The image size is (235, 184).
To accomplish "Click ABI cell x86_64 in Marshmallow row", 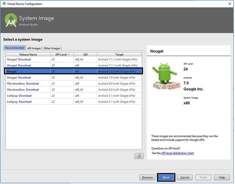I will click(x=79, y=90).
